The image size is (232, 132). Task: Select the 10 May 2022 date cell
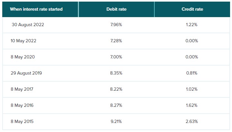point(24,41)
